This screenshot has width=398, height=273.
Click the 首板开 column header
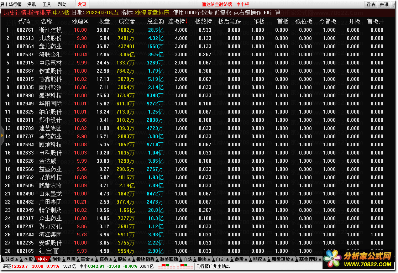click(x=376, y=22)
